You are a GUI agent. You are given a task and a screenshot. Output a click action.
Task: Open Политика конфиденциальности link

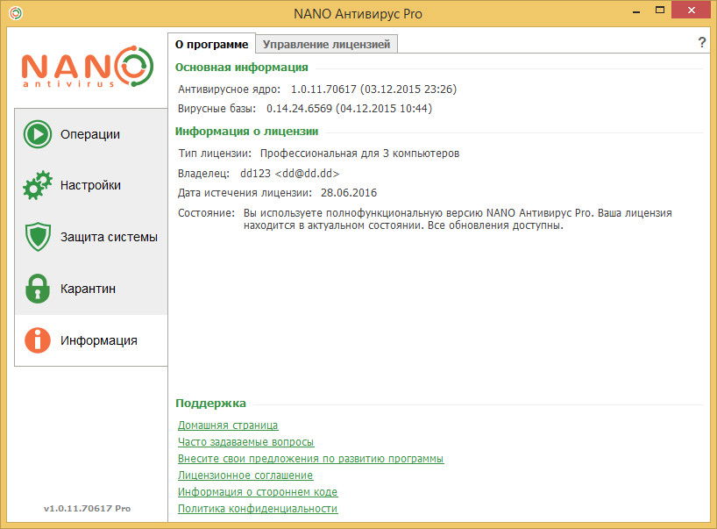click(258, 509)
